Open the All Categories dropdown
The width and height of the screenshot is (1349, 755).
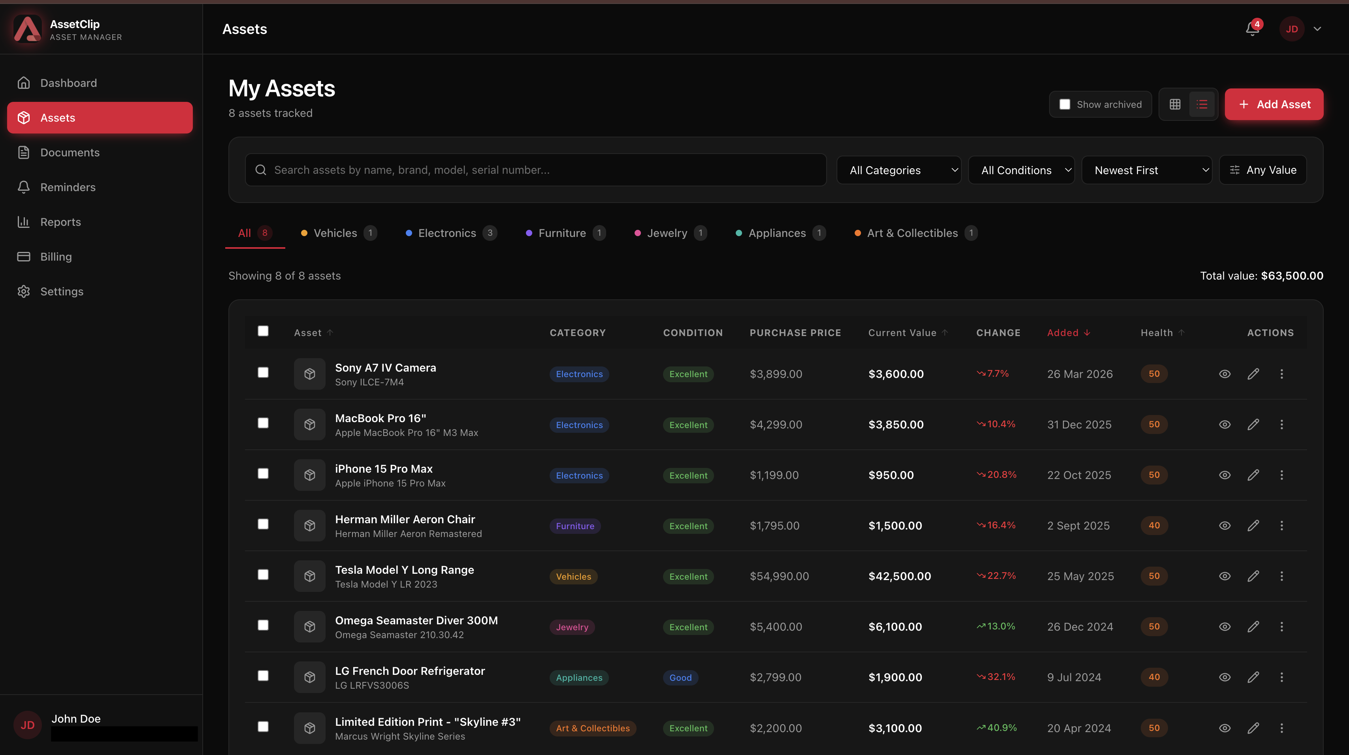pos(899,170)
